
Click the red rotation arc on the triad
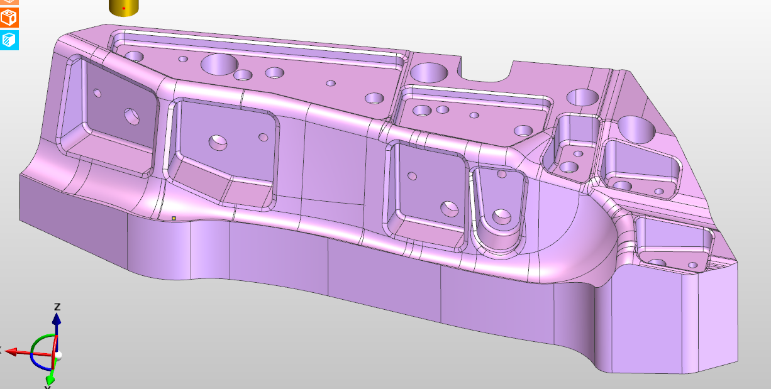point(54,344)
